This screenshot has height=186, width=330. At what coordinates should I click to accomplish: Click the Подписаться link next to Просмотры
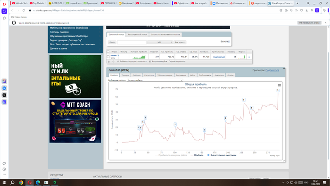(272, 70)
